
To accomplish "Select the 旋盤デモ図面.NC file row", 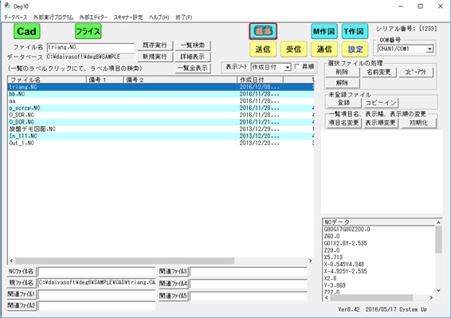I will point(161,129).
